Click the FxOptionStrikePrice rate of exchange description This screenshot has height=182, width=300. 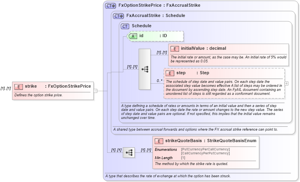pyautogui.click(x=168, y=176)
